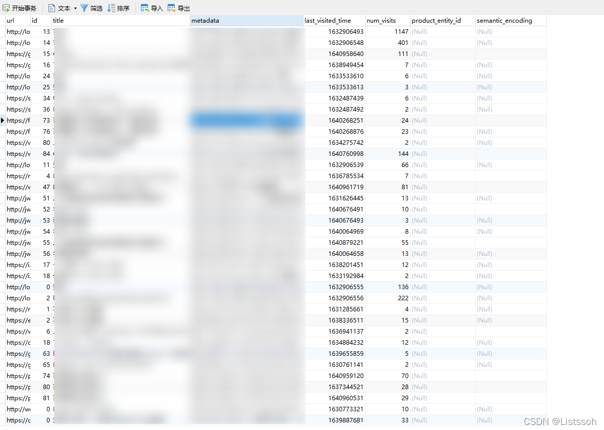Click the id cell showing 63
This screenshot has width=604, height=430.
coord(41,354)
